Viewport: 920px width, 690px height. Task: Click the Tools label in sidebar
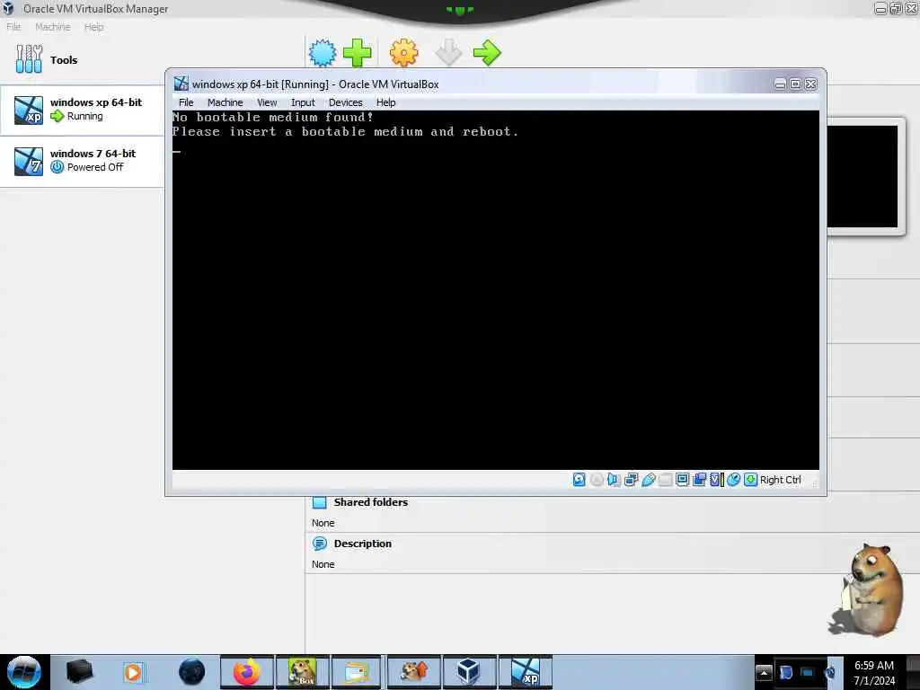(64, 60)
